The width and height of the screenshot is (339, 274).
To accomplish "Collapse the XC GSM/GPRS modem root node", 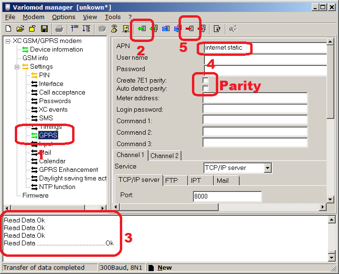I will coord(8,41).
